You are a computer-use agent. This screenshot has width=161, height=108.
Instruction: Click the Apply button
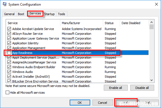(x=126, y=103)
